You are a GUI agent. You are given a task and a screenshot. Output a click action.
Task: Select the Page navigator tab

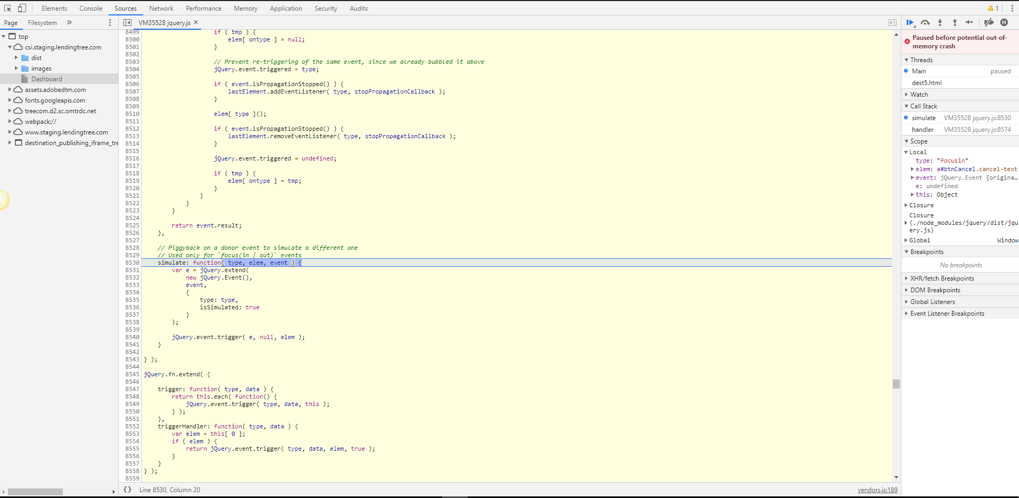[x=11, y=22]
